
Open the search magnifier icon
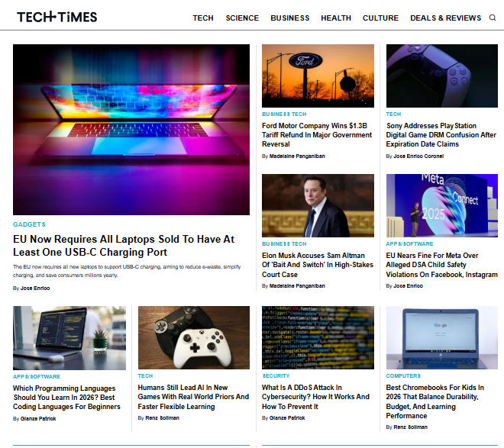(x=492, y=18)
